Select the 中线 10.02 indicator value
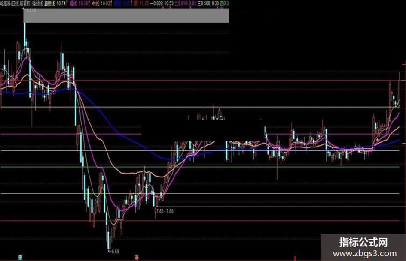406x261 pixels. (102, 3)
